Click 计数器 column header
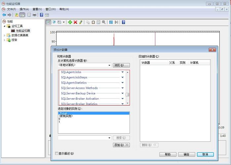 point(154,63)
